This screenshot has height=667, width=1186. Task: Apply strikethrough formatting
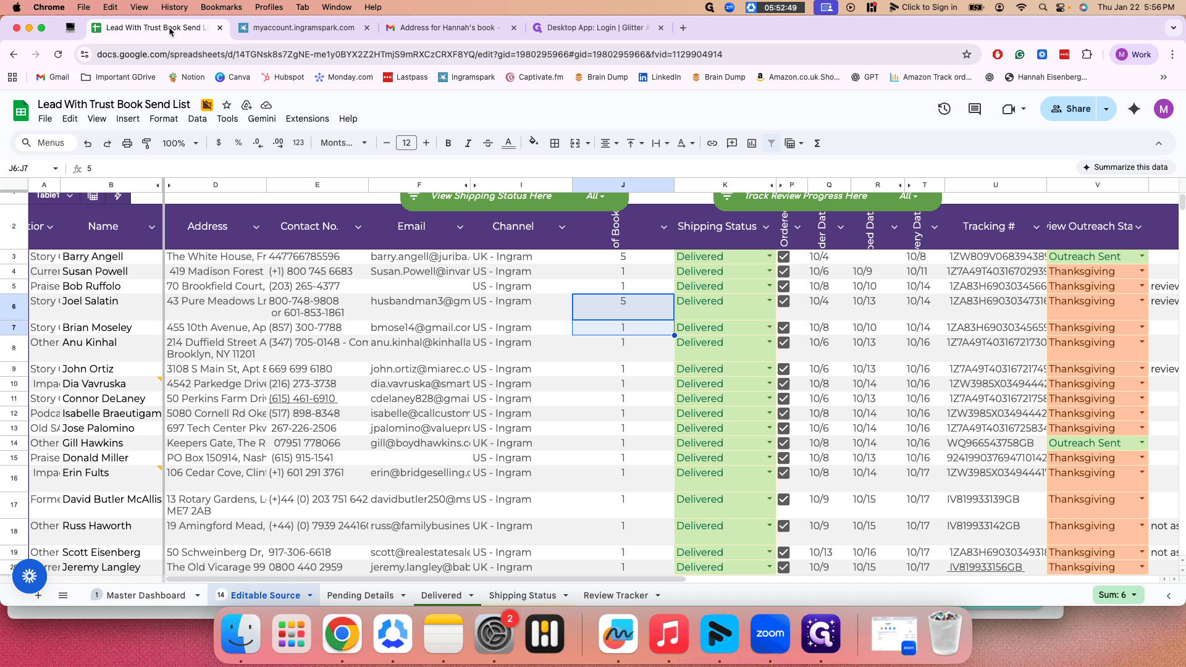(x=488, y=143)
